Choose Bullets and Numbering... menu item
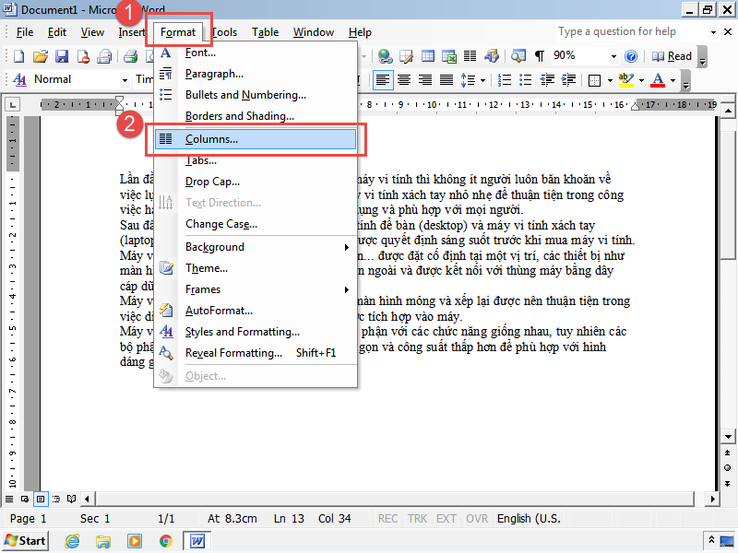 pos(256,95)
